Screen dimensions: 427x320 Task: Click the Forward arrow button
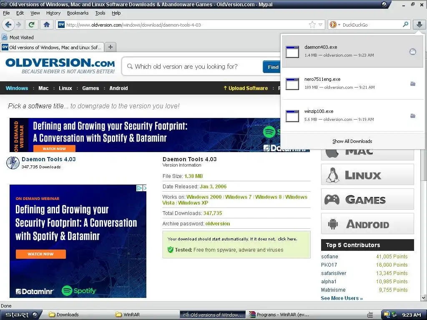(19, 25)
